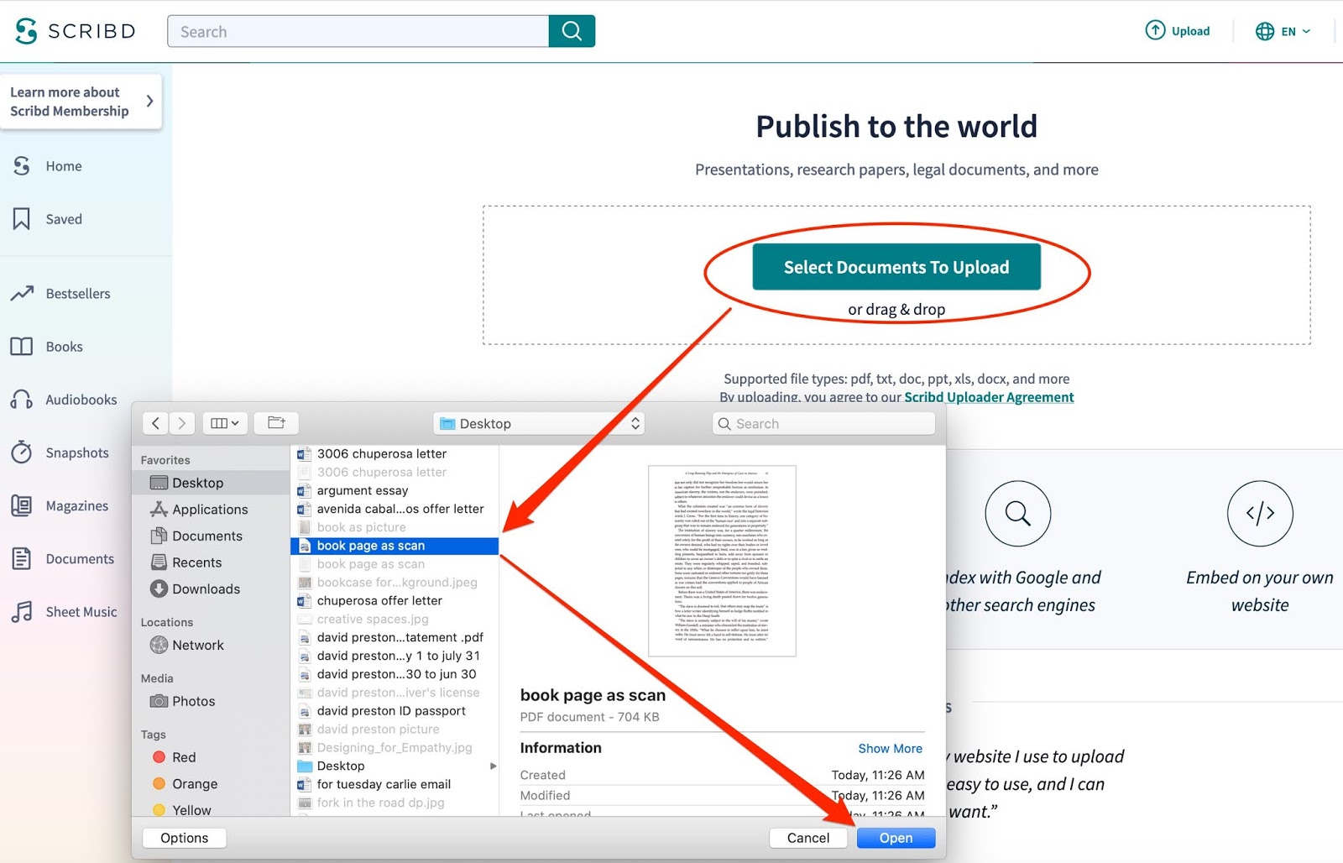Click the file dialog Search field

823,423
